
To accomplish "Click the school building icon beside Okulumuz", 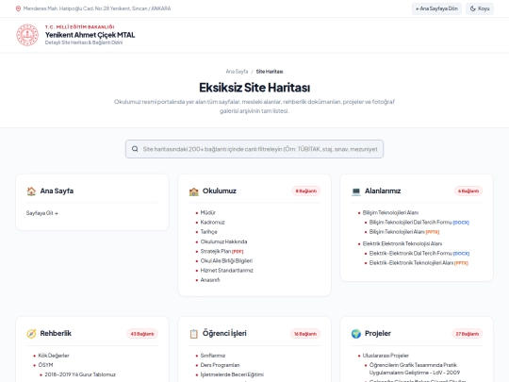I will point(193,191).
